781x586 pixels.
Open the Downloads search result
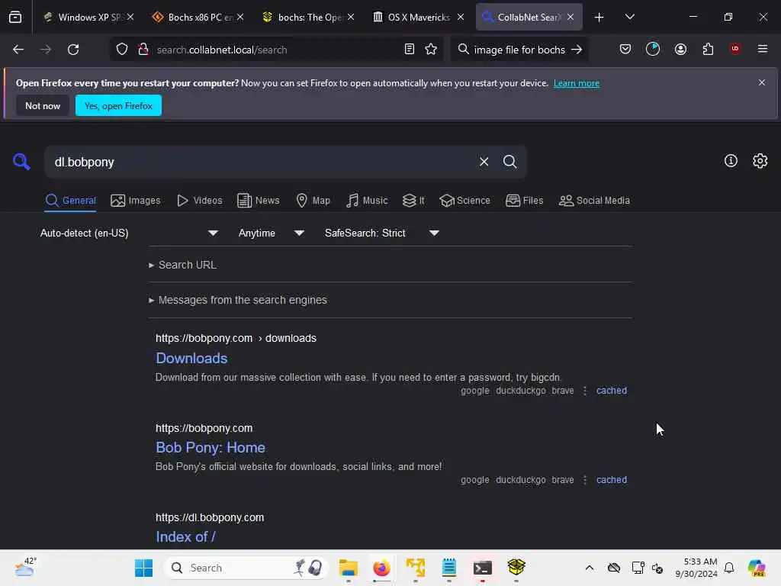191,359
